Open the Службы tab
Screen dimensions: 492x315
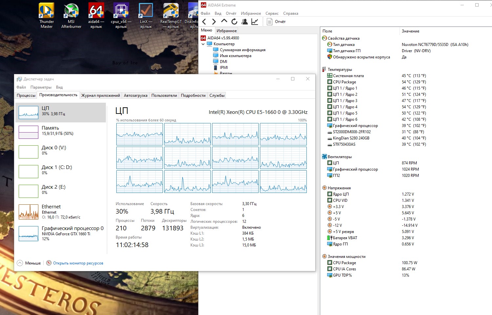(x=217, y=95)
